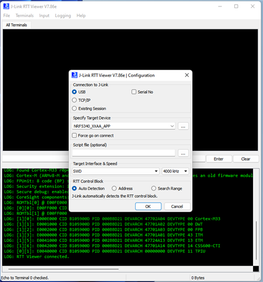Viewport: 263px width, 282px height.
Task: Browse for target device with ellipsis button
Action: [x=183, y=126]
